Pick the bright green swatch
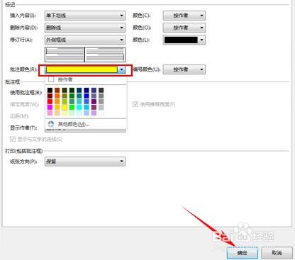Image resolution: width=295 pixels, height=260 pixels. 72,107
